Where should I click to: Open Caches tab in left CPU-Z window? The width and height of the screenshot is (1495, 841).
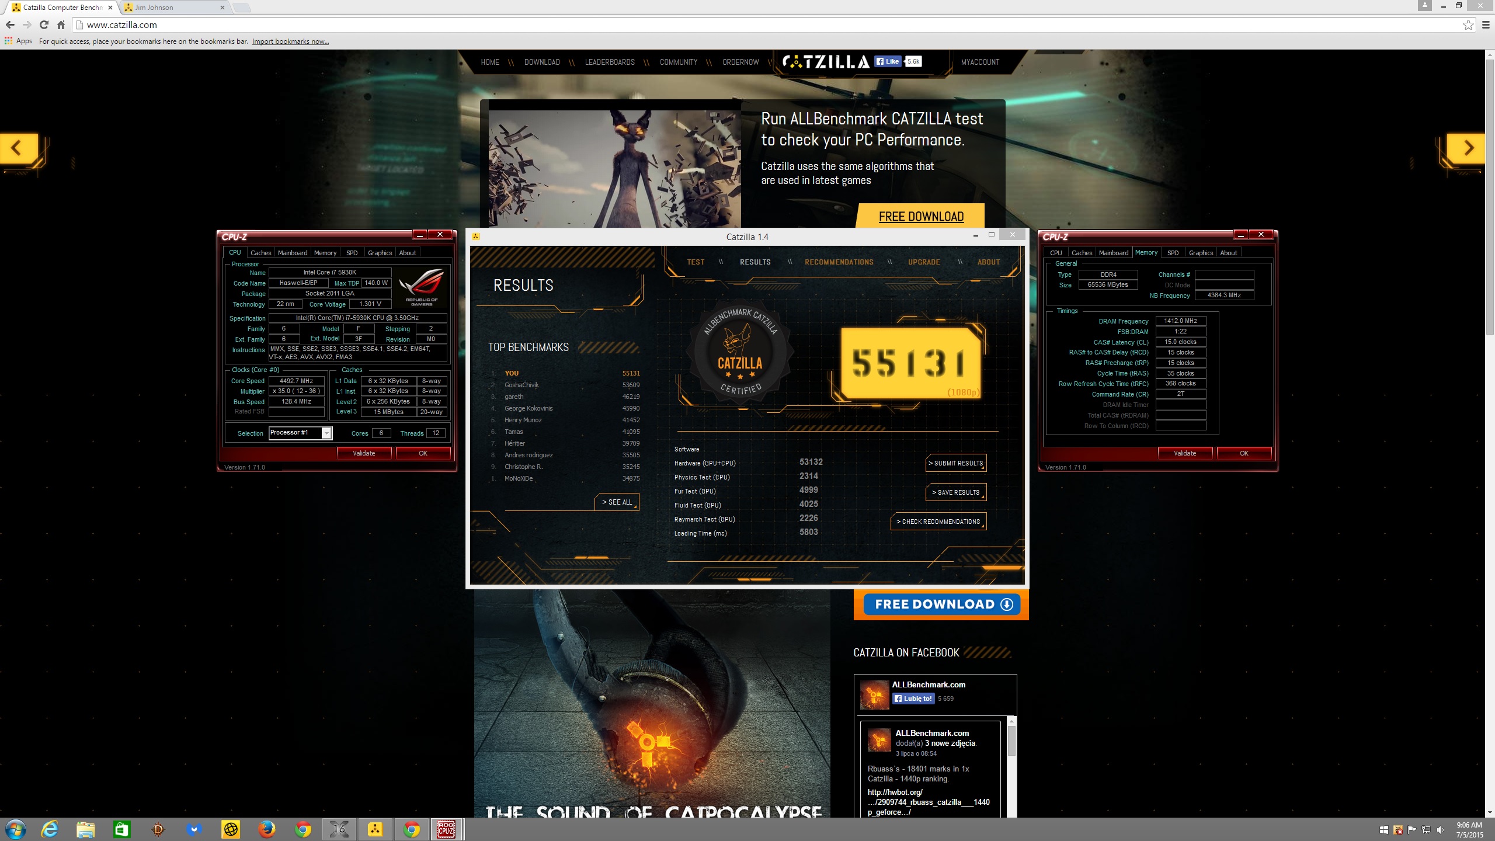(x=260, y=253)
